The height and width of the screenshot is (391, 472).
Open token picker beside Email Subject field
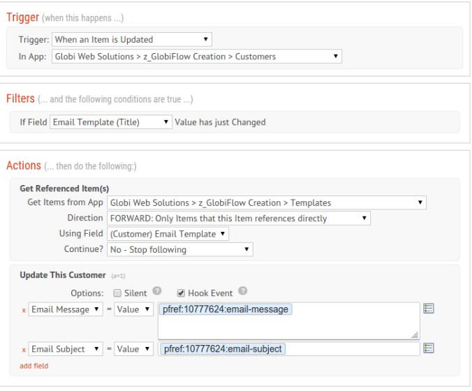coord(429,348)
